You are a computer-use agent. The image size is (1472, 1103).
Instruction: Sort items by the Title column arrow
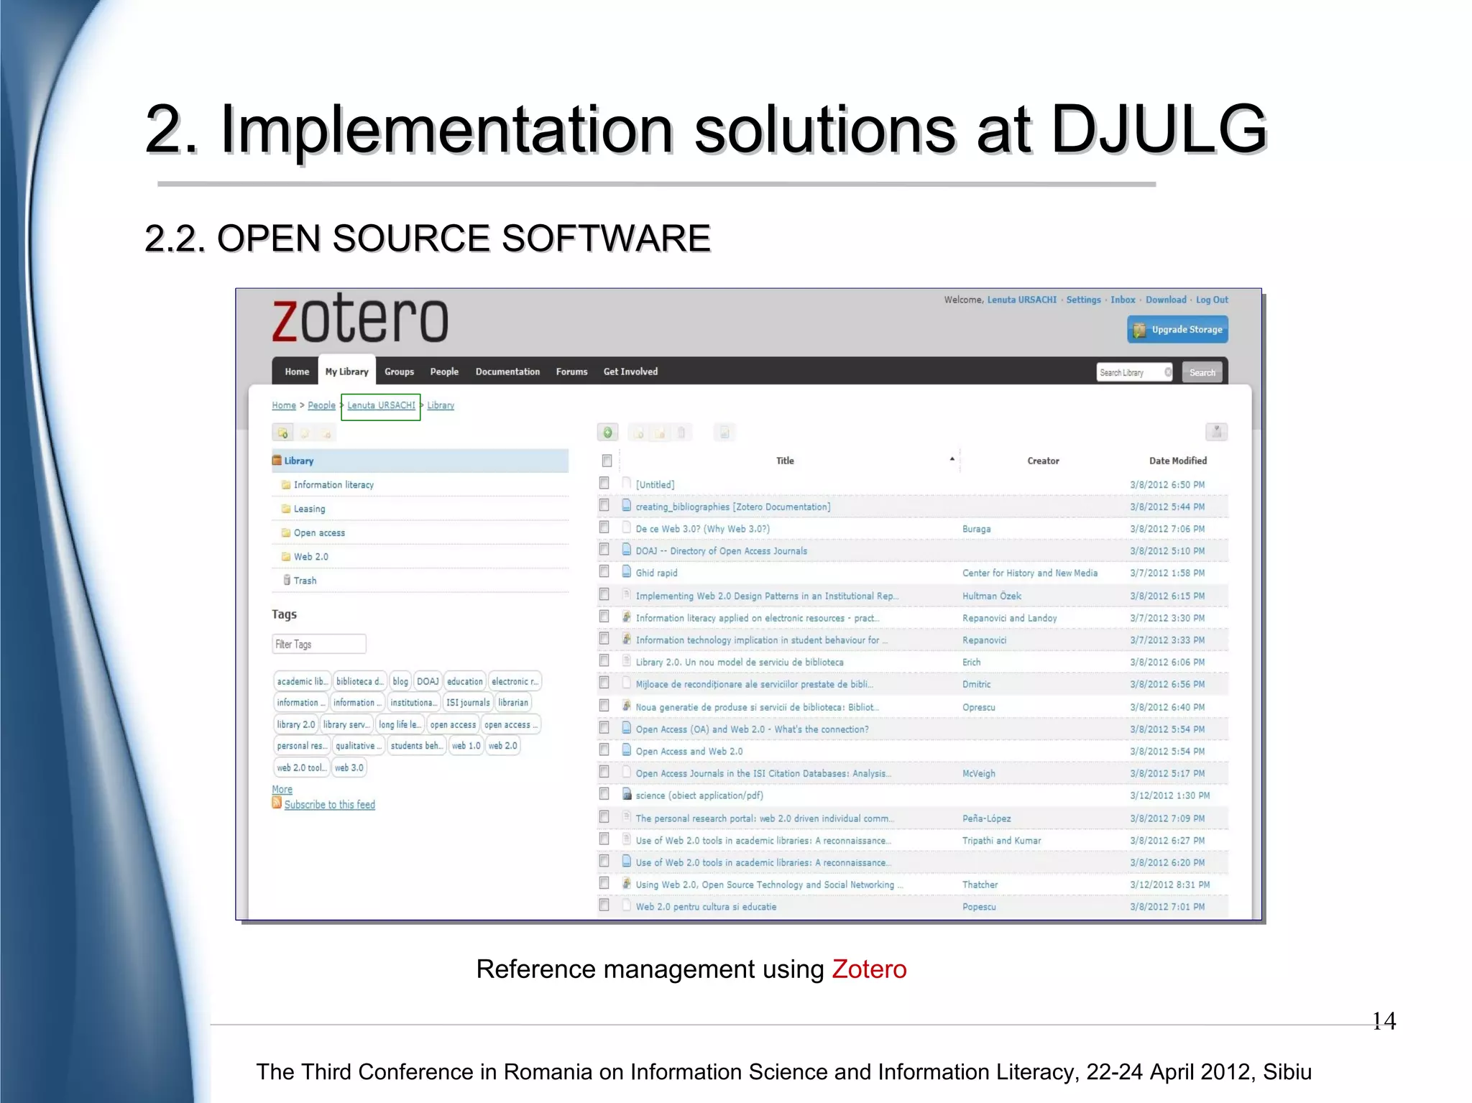952,459
